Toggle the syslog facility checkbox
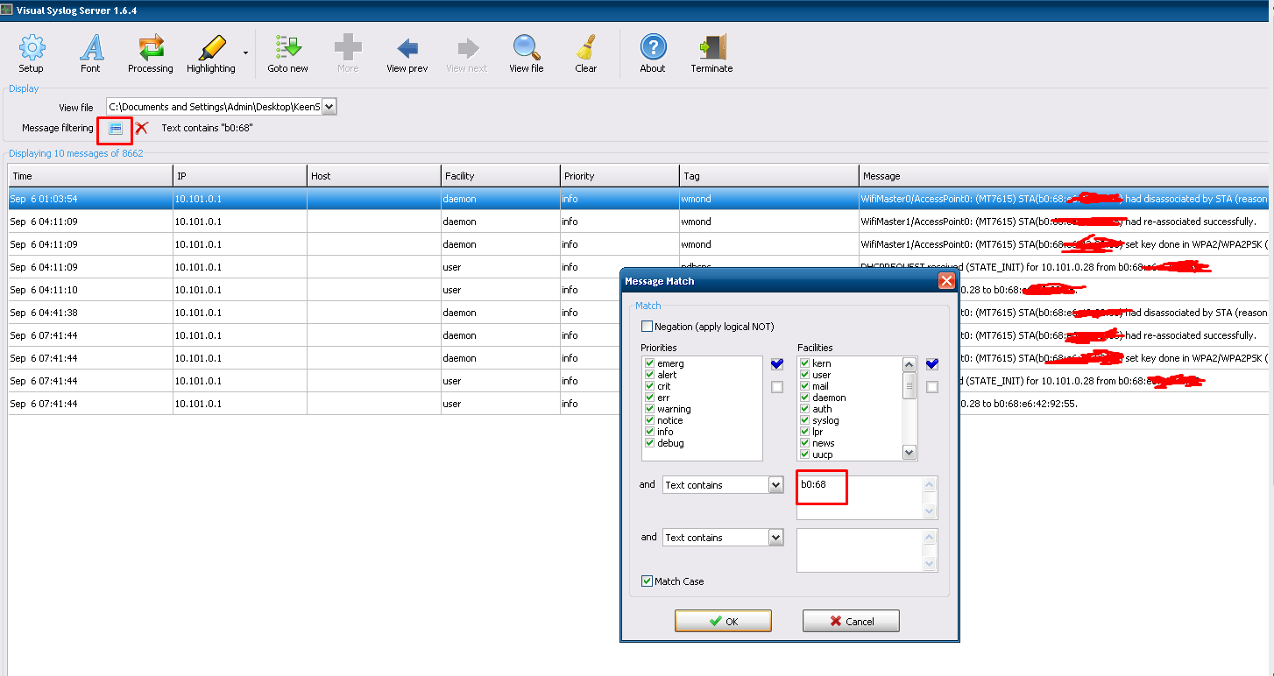This screenshot has width=1274, height=676. [804, 420]
